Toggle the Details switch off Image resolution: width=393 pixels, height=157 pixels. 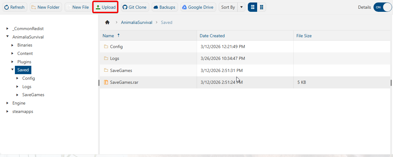(x=382, y=7)
